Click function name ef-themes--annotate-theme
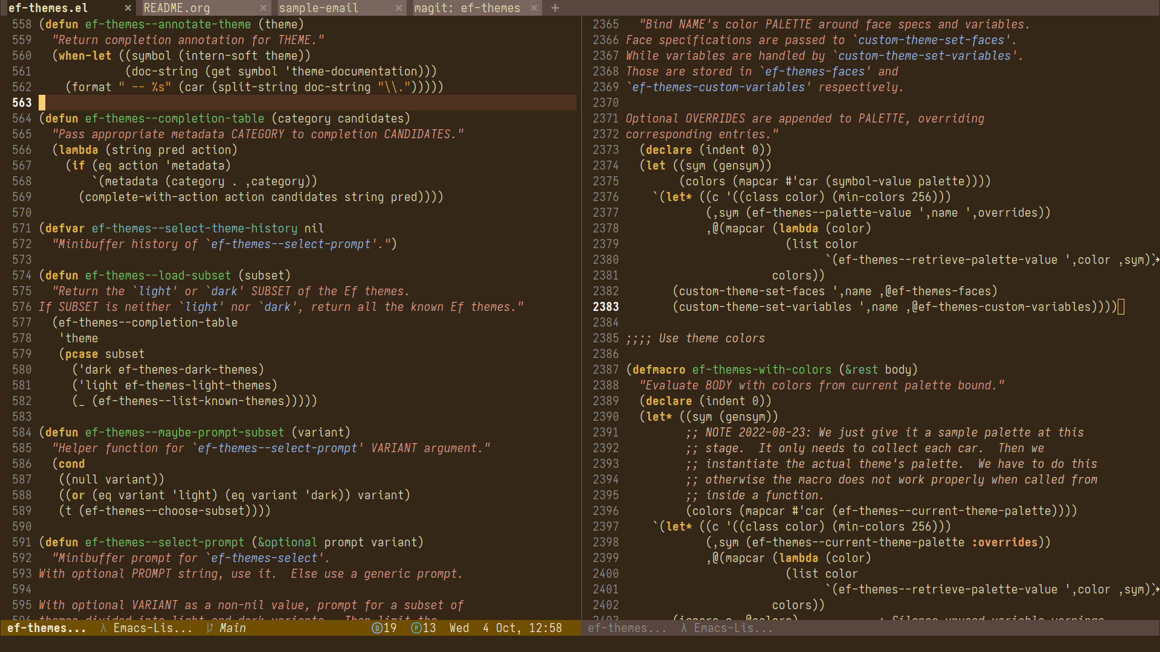This screenshot has width=1160, height=652. pos(168,24)
